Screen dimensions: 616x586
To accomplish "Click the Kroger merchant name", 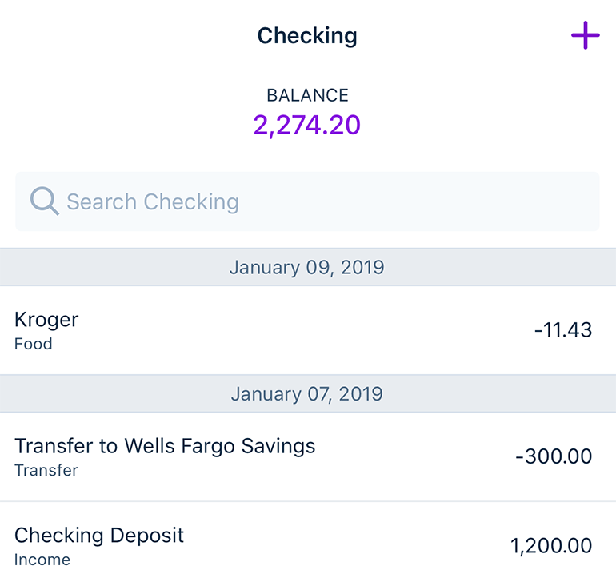I will coord(46,321).
